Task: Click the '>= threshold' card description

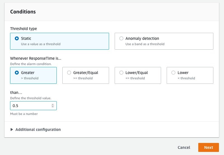Action: [83, 78]
